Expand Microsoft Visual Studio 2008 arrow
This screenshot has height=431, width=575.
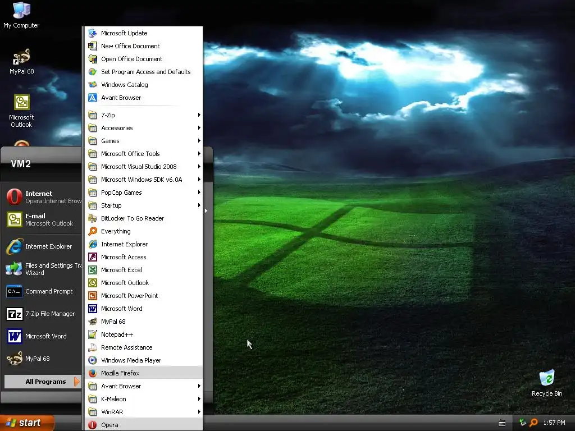199,166
